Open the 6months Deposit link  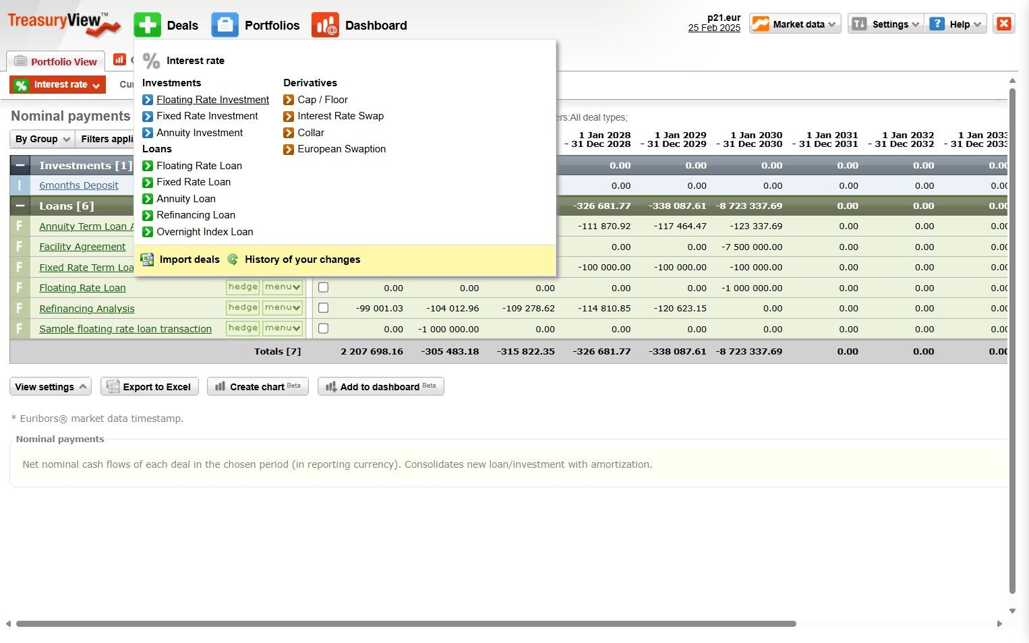[79, 185]
